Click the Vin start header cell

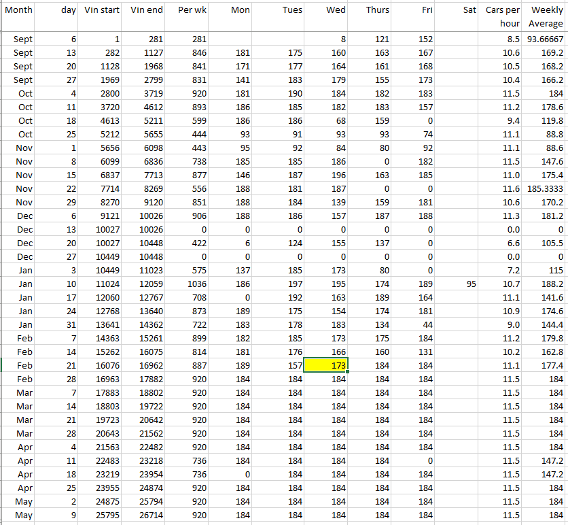[x=102, y=10]
